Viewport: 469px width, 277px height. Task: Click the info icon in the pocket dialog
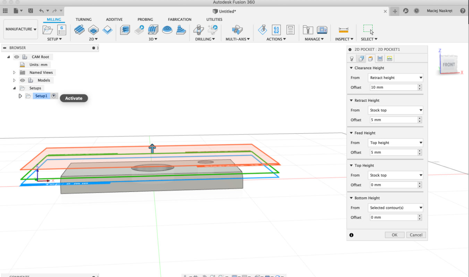351,235
